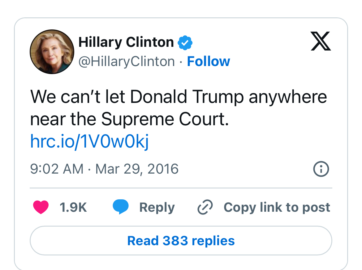362x270 pixels.
Task: Click the 1.9K likes count
Action: 73,207
